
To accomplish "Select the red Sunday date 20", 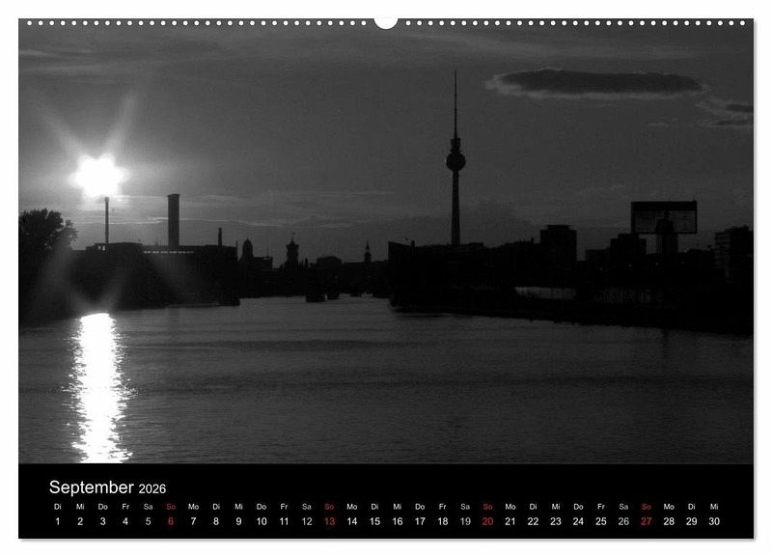I will click(x=488, y=521).
